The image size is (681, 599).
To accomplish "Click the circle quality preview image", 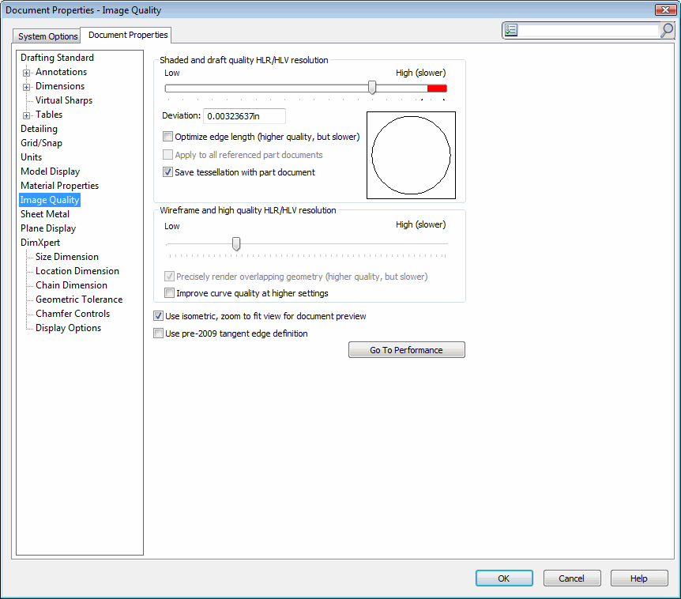I will [x=411, y=155].
